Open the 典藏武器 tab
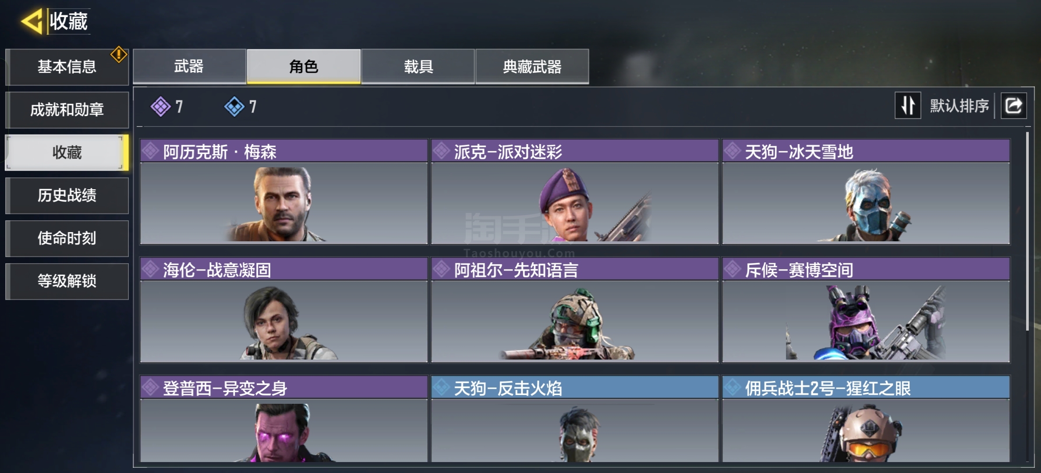 coord(532,67)
